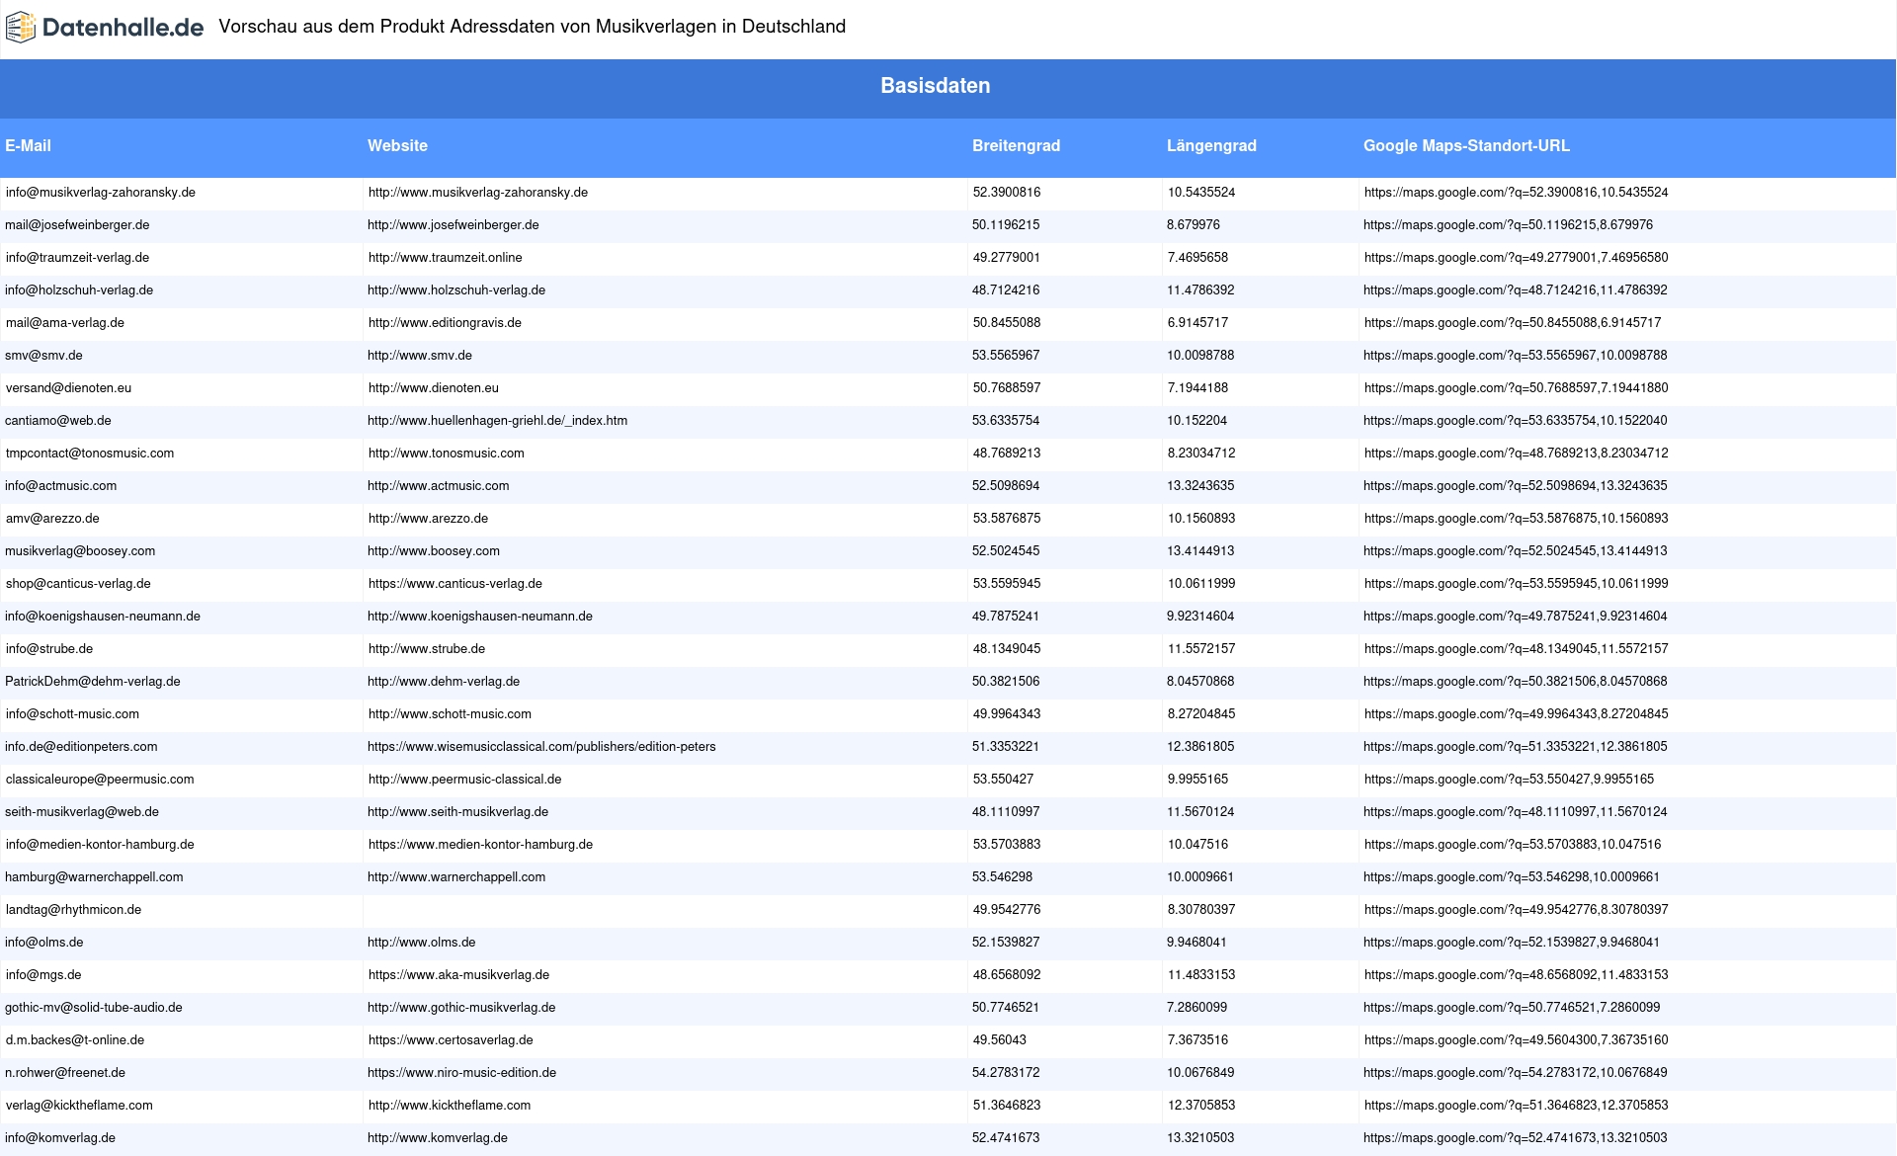Open Google Maps URL for 52.5098694,13.3243635
Viewport: 1897px width, 1156px height.
(1515, 486)
